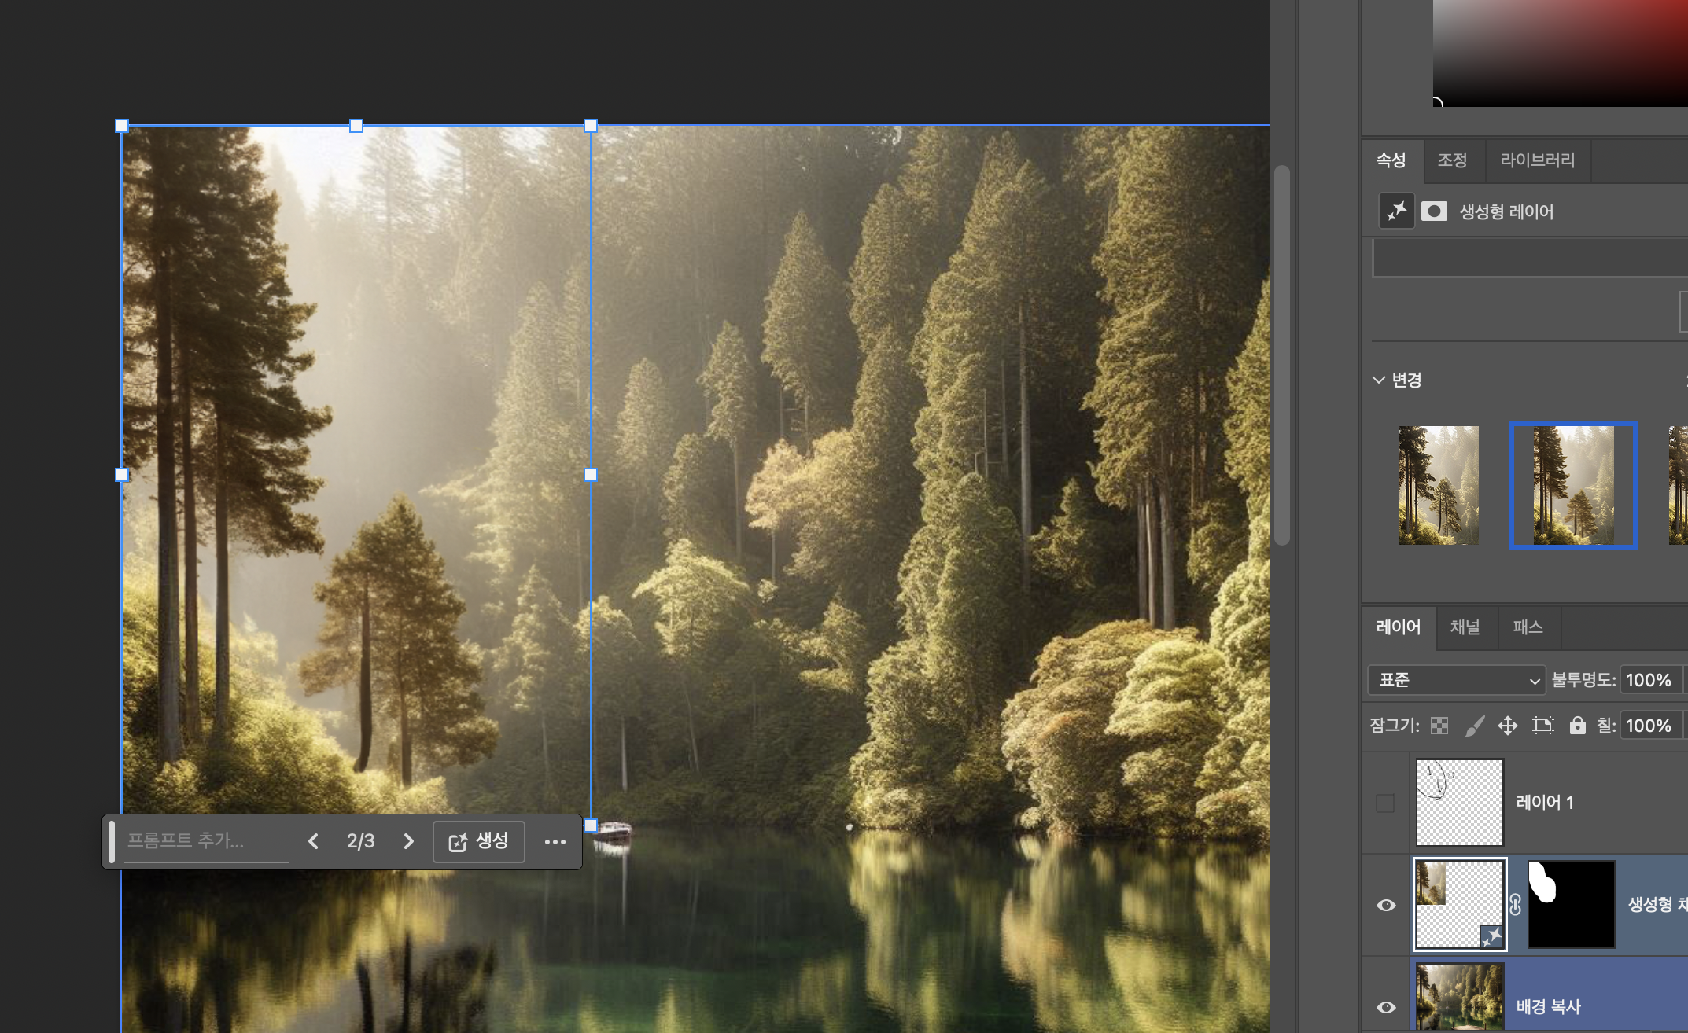Collapse the 변경 variations section
The height and width of the screenshot is (1033, 1688).
[1379, 380]
